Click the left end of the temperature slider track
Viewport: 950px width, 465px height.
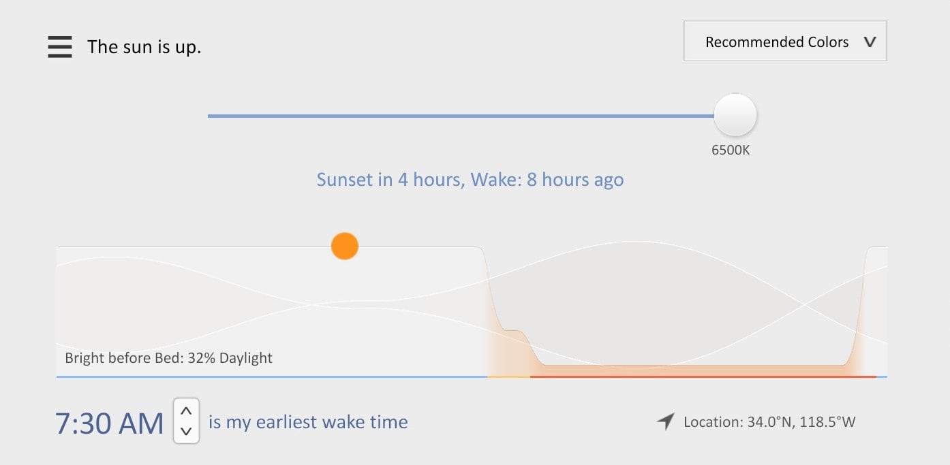[211, 116]
